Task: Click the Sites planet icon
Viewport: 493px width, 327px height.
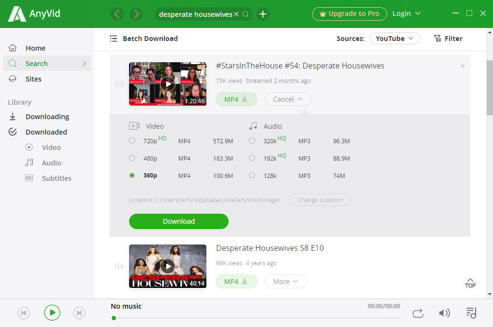Action: click(13, 79)
